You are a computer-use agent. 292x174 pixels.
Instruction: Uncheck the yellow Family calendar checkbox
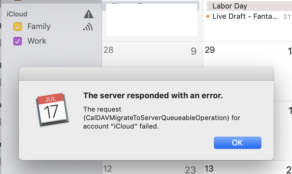pos(18,27)
